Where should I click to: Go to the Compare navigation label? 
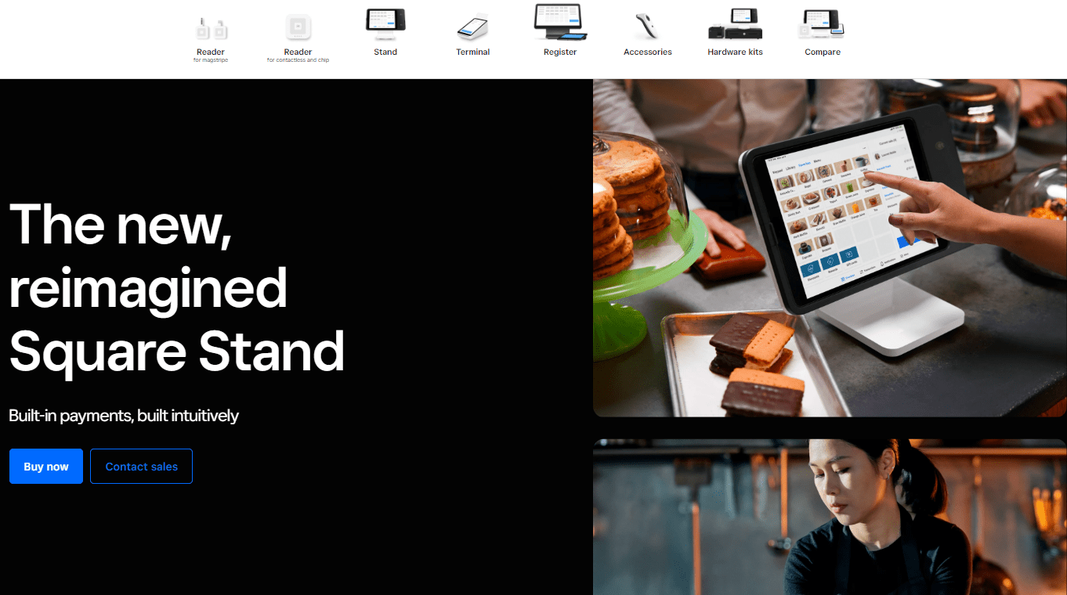point(823,52)
